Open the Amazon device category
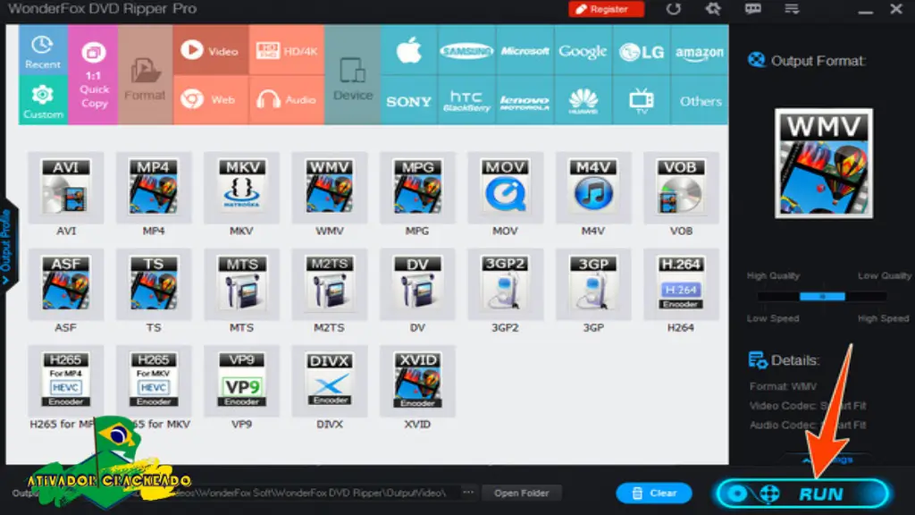This screenshot has width=915, height=515. pyautogui.click(x=699, y=50)
